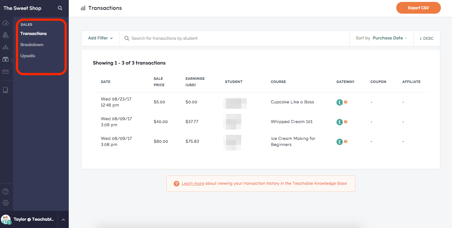Click the Transactions chart icon in header
Screen dimensions: 452x228
tap(83, 8)
